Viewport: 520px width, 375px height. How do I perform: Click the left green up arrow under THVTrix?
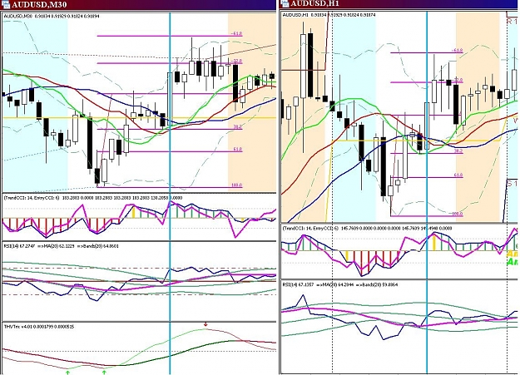coord(68,373)
